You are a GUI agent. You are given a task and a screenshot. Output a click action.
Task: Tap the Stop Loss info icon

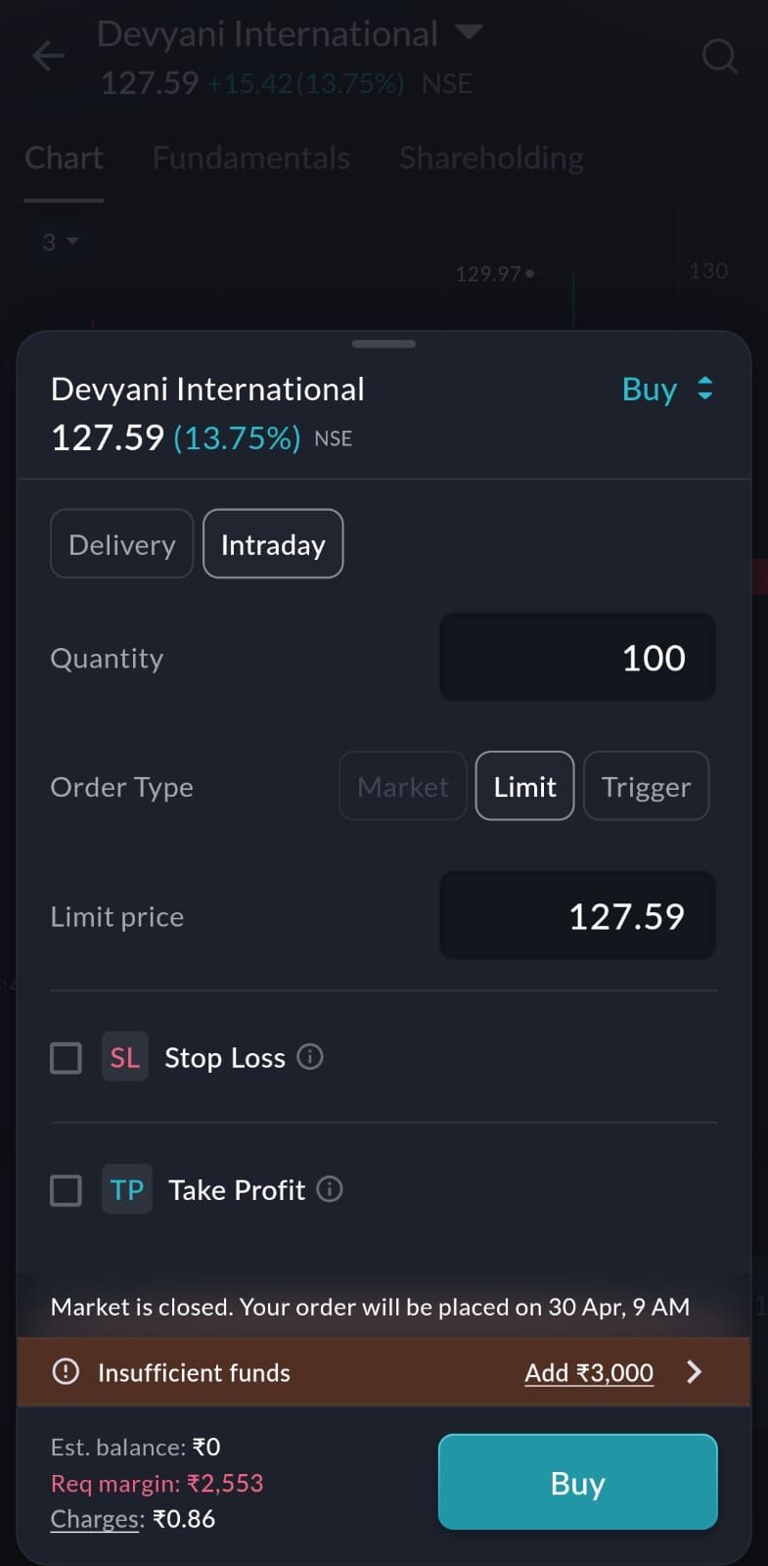click(x=310, y=1057)
